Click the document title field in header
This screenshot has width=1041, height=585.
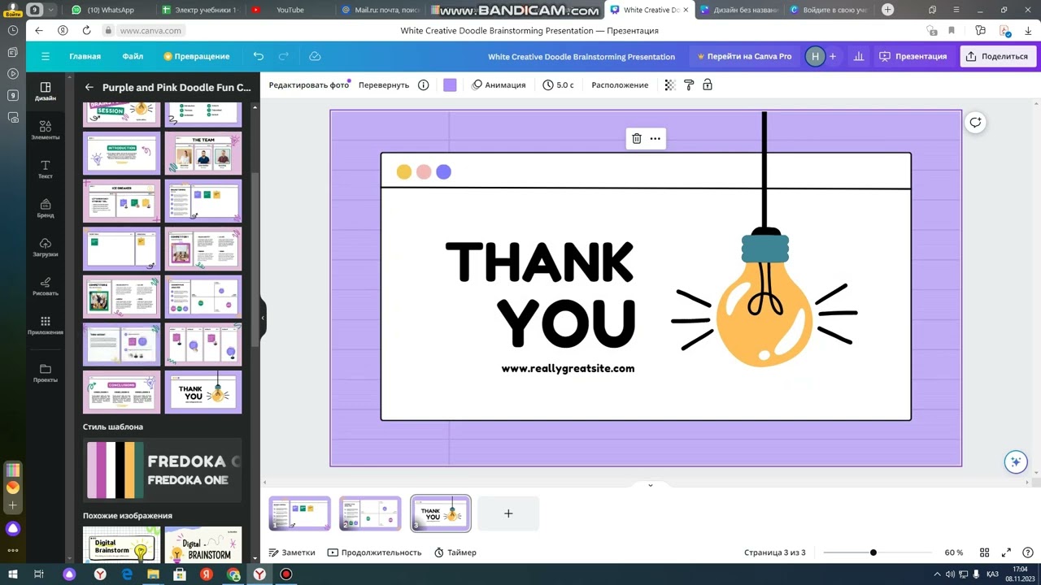[581, 56]
